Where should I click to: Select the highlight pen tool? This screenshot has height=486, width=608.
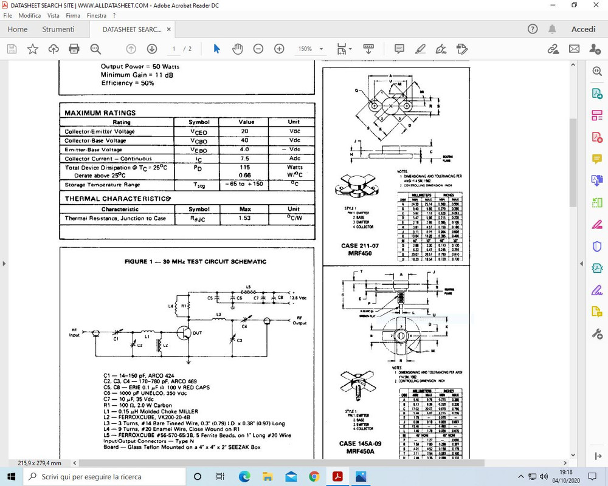[x=420, y=49]
